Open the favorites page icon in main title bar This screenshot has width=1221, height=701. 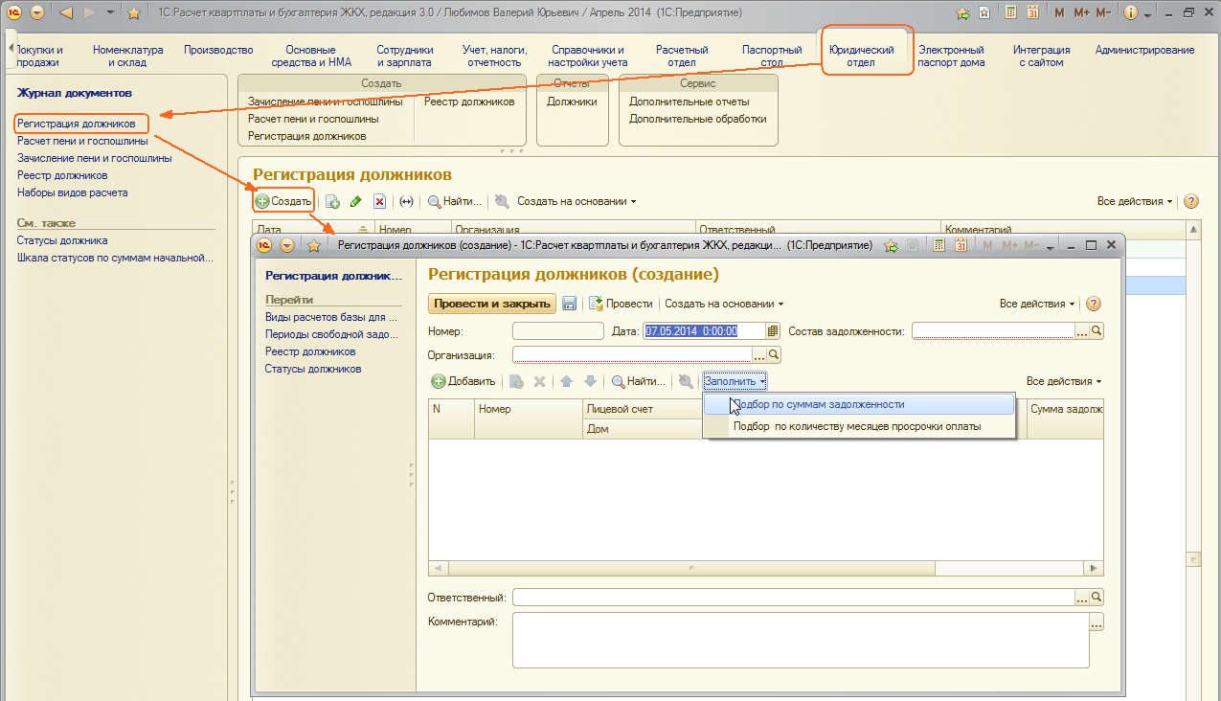pyautogui.click(x=985, y=13)
